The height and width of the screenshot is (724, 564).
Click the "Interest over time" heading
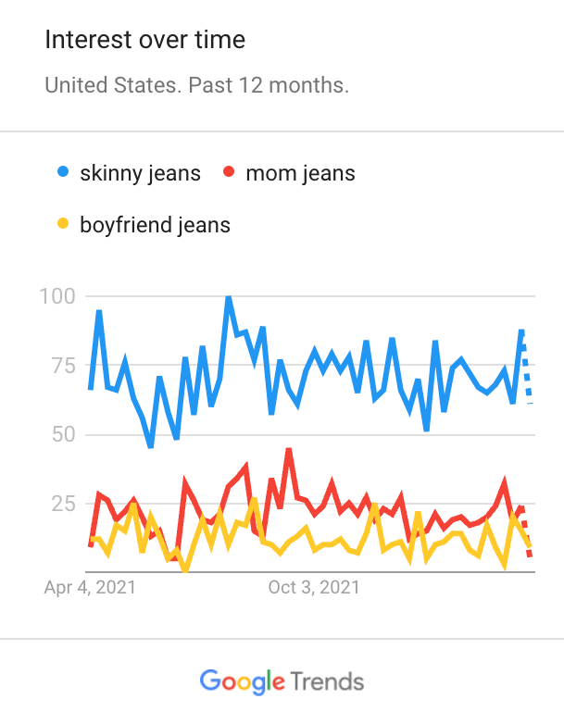[x=145, y=40]
